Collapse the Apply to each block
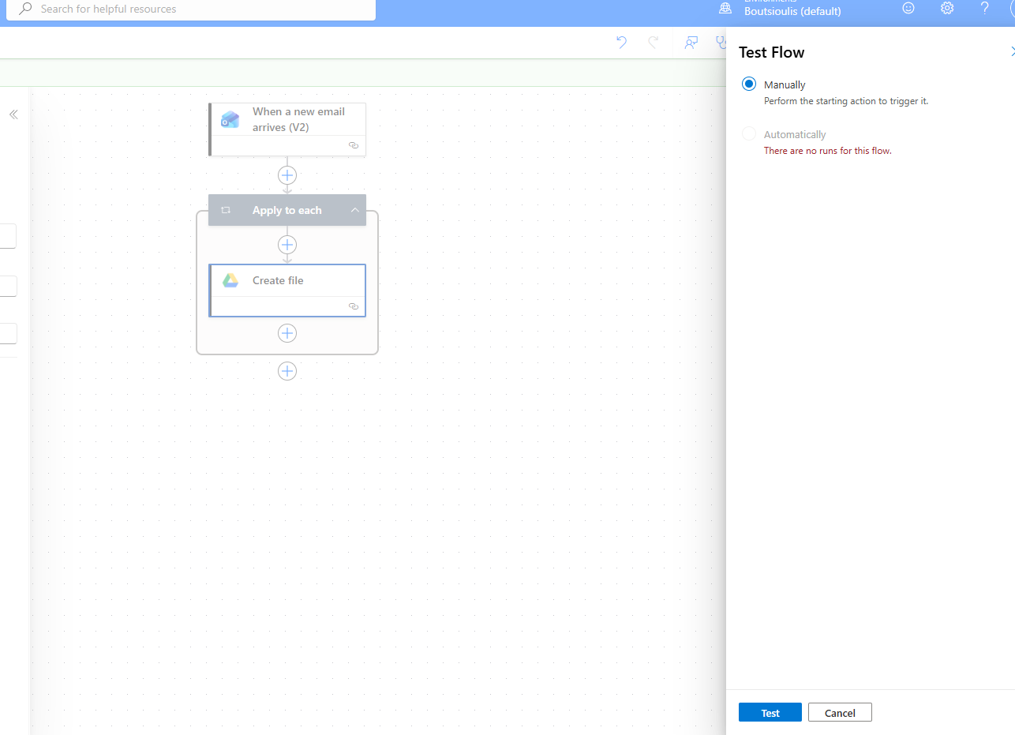The height and width of the screenshot is (735, 1015). pyautogui.click(x=354, y=210)
